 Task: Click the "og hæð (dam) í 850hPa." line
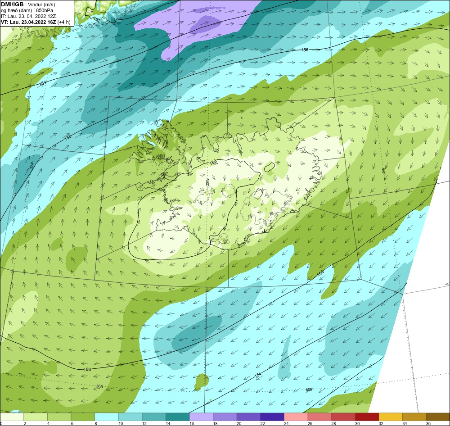(x=27, y=10)
